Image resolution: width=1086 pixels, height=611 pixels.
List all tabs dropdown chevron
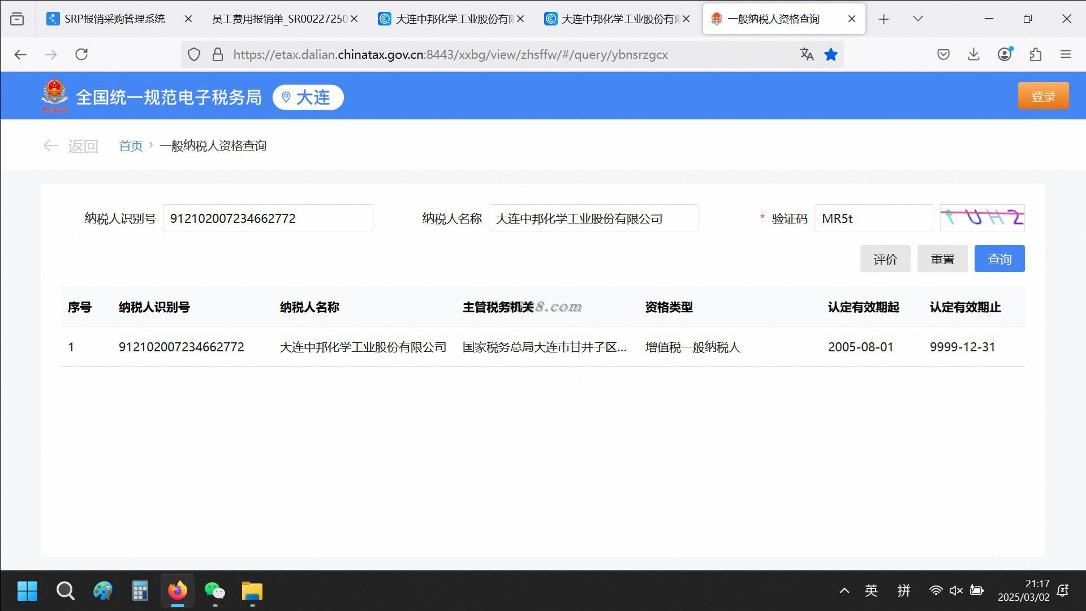(918, 19)
